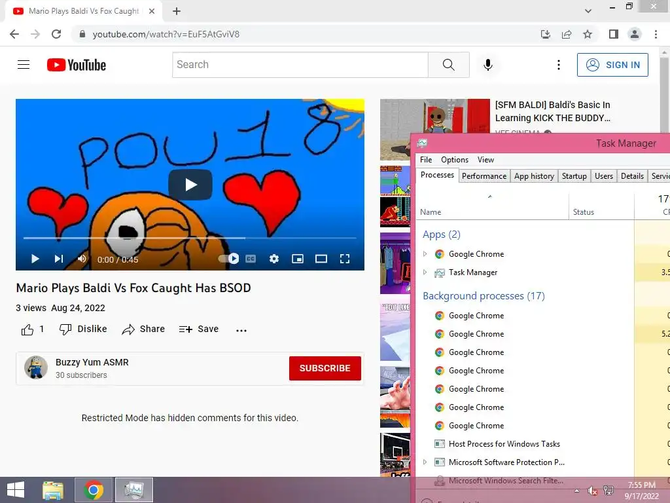Screen dimensions: 670x503
Task: Click Task Manager taskbar icon
Action: pos(133,490)
